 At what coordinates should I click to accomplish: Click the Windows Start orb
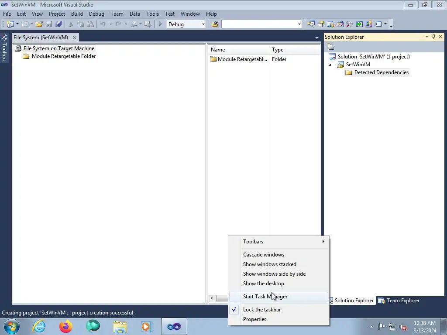(11, 326)
